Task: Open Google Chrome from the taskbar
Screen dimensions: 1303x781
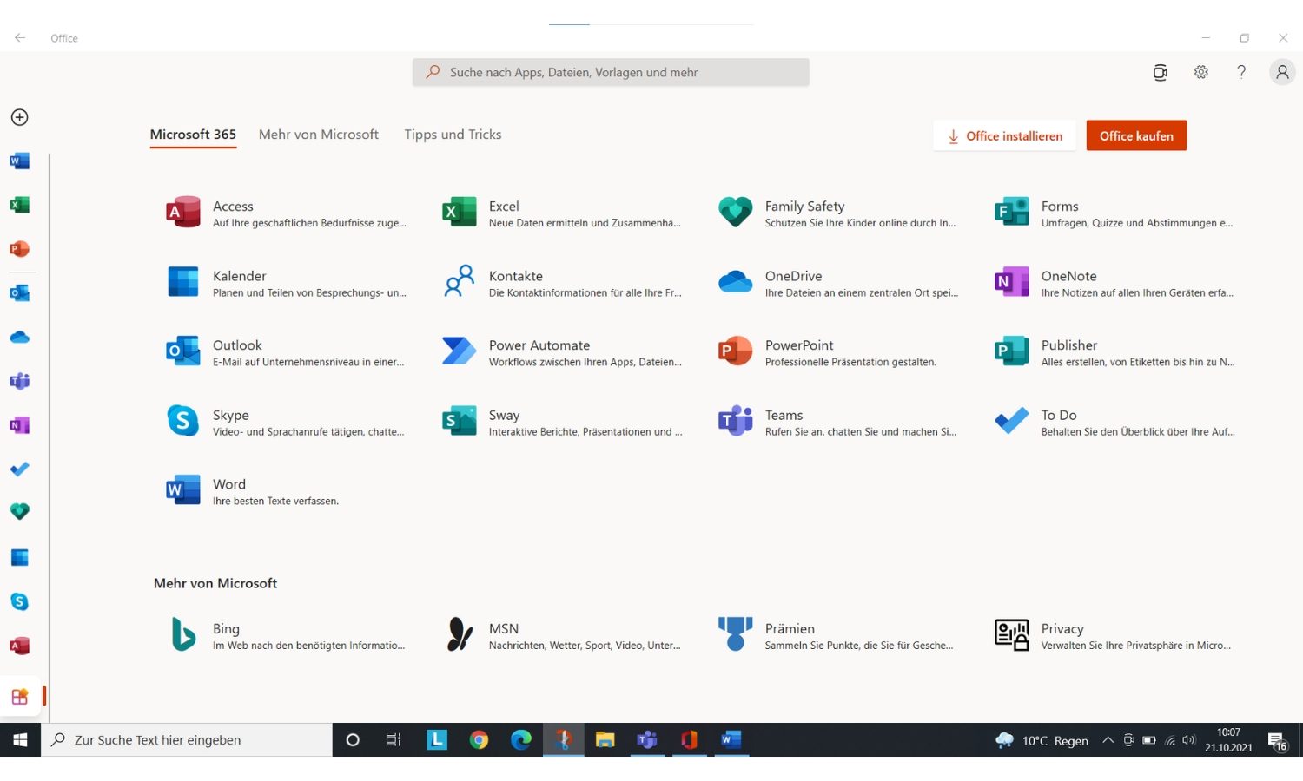Action: pos(479,740)
